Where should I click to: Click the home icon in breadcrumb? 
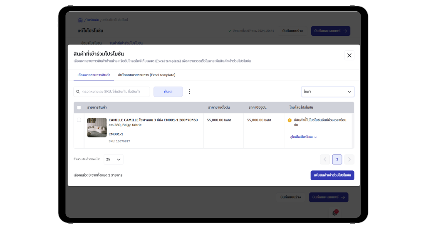pyautogui.click(x=80, y=20)
